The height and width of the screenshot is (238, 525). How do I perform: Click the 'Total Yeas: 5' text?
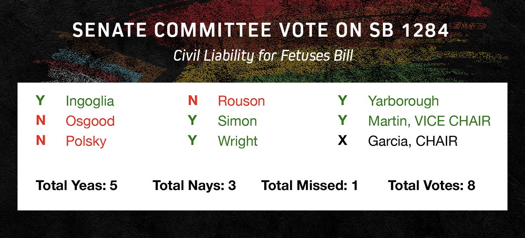[77, 186]
